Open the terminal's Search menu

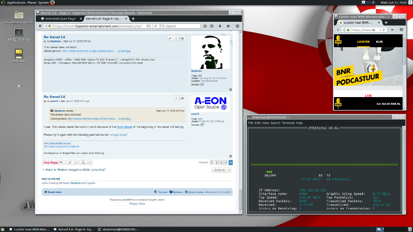[275, 123]
